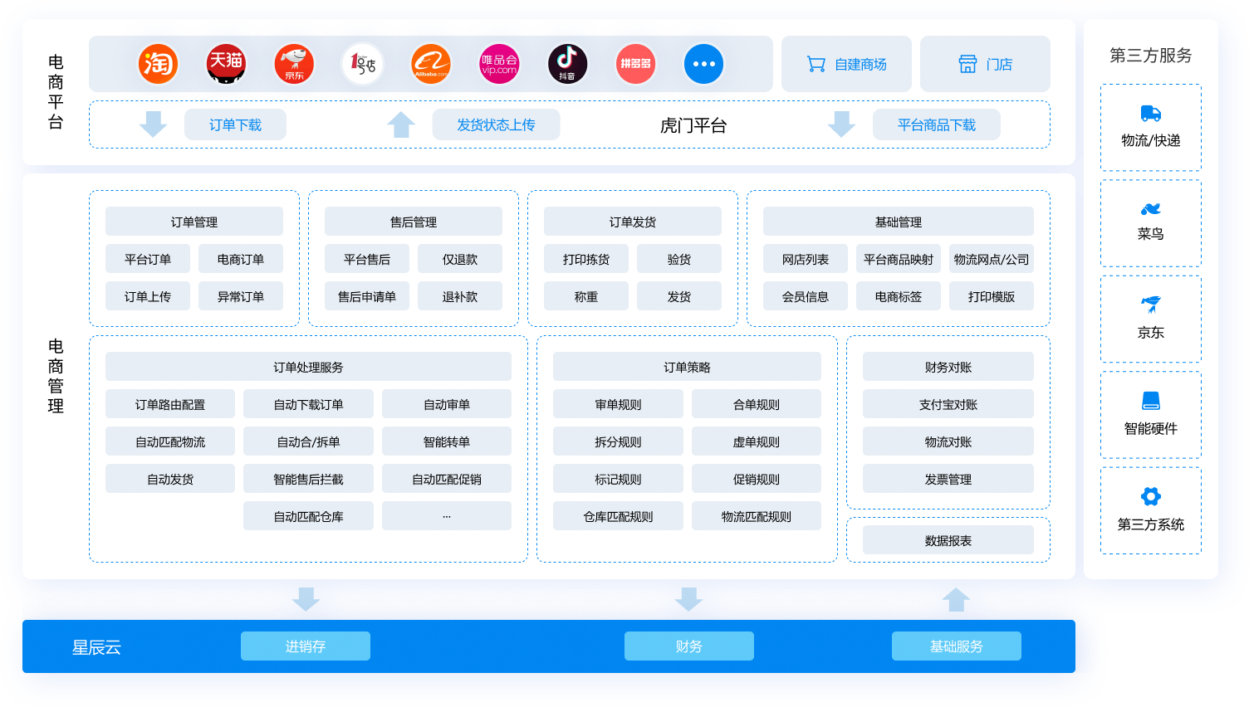This screenshot has width=1249, height=707.
Task: Click the 智能售后拦截 box
Action: click(308, 479)
